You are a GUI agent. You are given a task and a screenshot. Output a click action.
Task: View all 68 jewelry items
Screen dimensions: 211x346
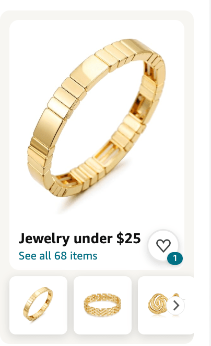click(58, 256)
